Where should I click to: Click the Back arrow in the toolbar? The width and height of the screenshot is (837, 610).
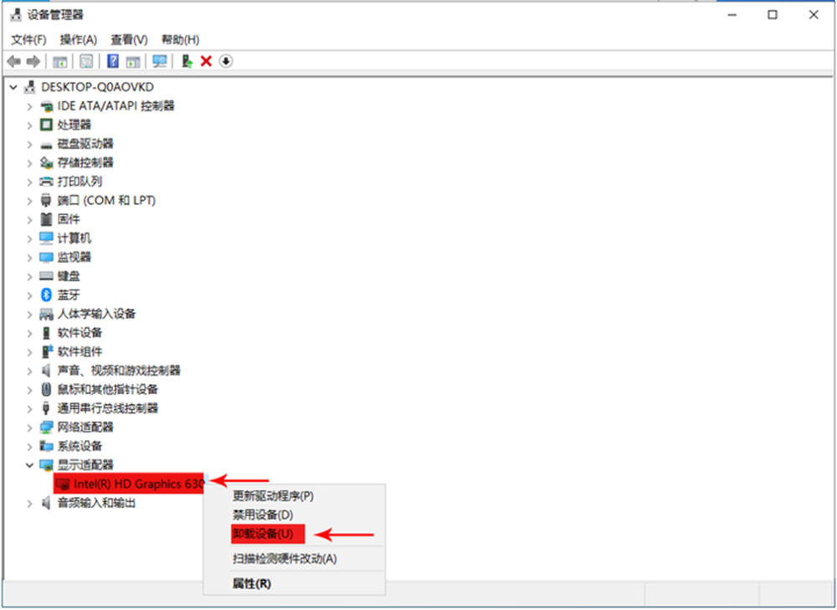(x=14, y=61)
